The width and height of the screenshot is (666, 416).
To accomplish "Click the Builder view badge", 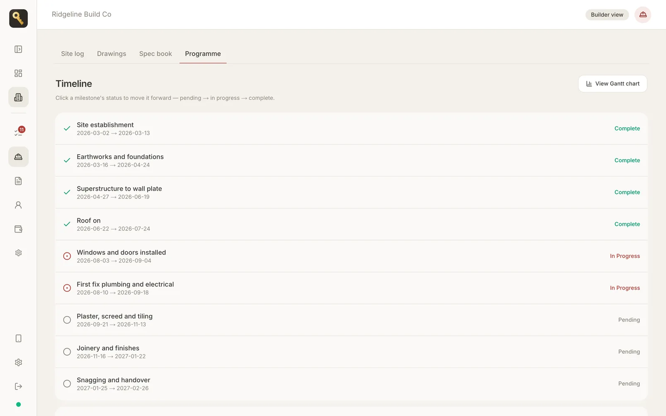I will pos(607,15).
